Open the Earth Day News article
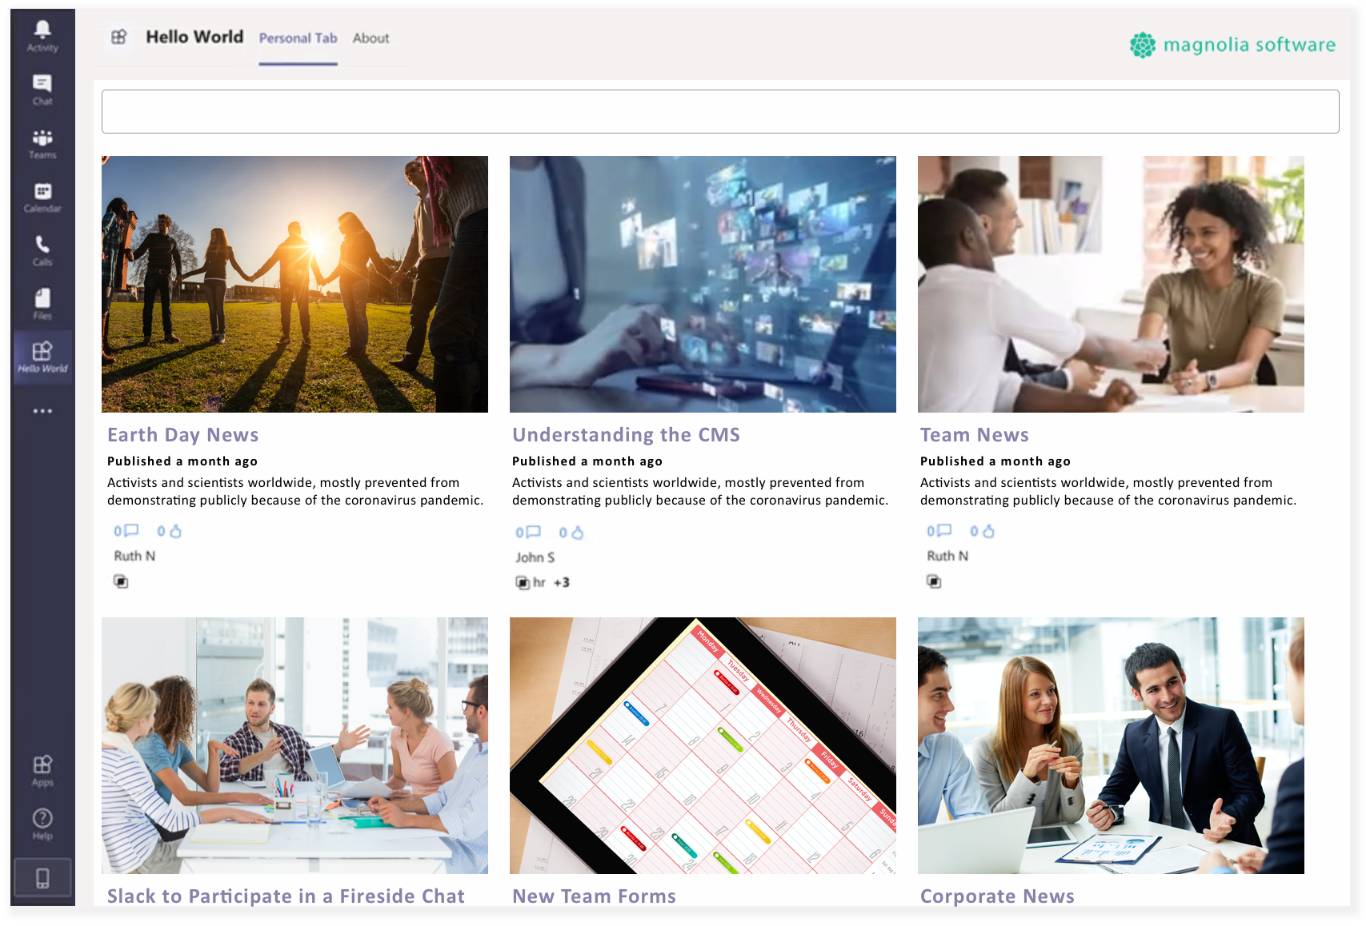 (x=182, y=434)
